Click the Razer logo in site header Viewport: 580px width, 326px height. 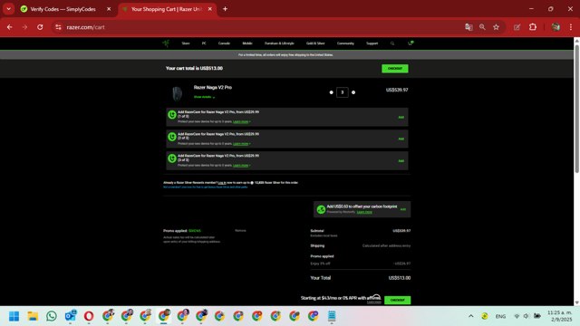click(166, 43)
